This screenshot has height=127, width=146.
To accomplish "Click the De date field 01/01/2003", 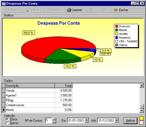I will click(x=76, y=121).
